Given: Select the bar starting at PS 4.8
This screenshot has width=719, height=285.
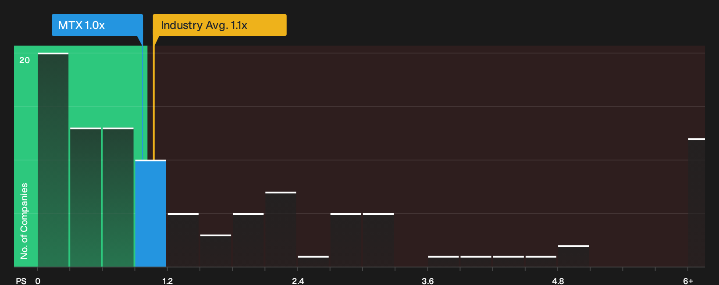Looking at the screenshot, I should pyautogui.click(x=573, y=256).
